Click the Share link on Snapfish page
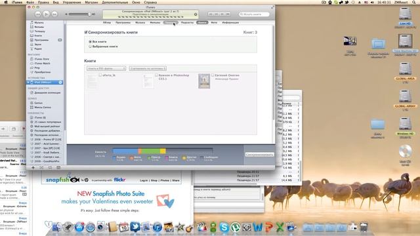 [x=176, y=180]
